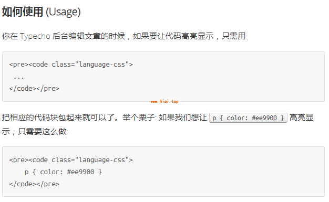Click #ee9900 value in the second code block

80,172
